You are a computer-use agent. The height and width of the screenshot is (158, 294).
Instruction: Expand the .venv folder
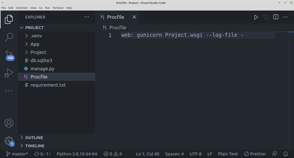coord(57,36)
